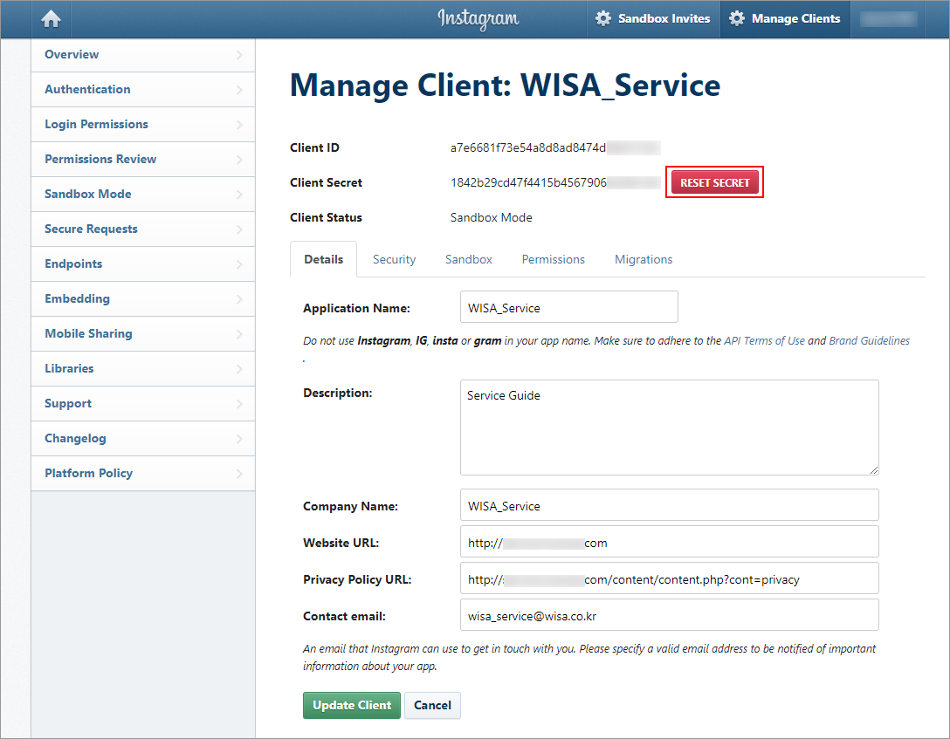
Task: Open Login Permissions documentation page
Action: 143,124
